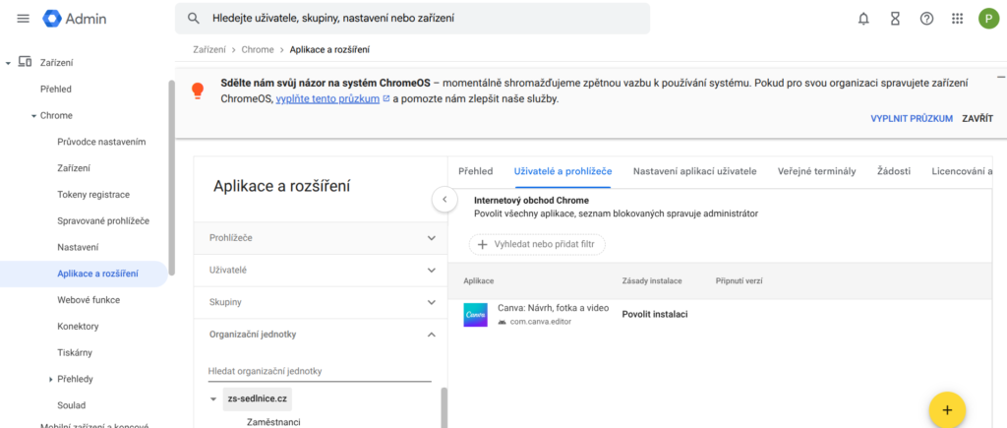Collapse the left panel with arrow button
The height and width of the screenshot is (428, 1007).
444,200
